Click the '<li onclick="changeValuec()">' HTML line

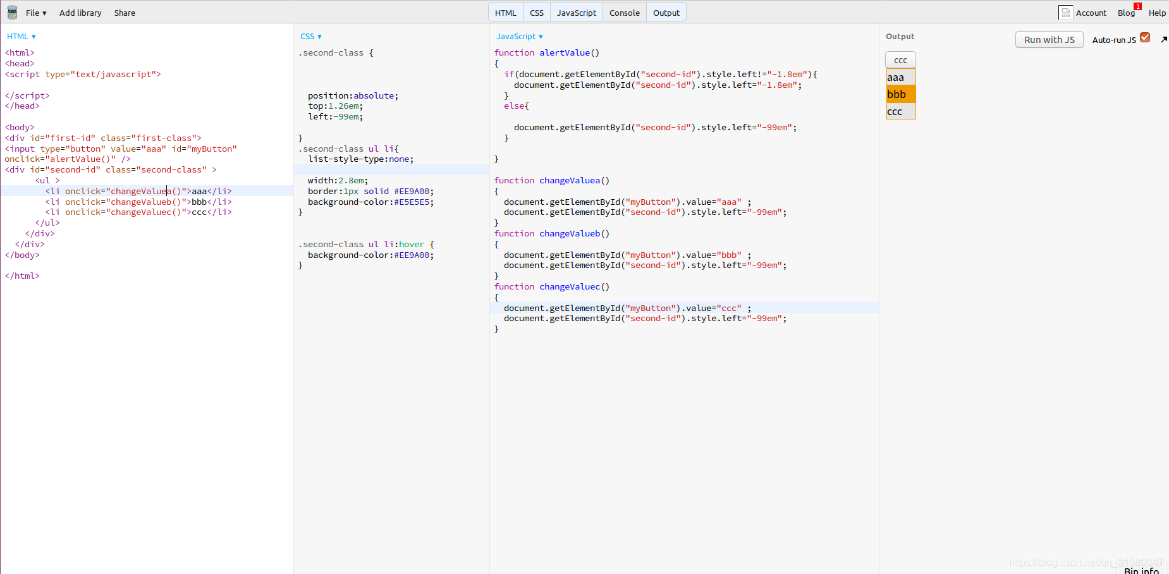tap(138, 212)
